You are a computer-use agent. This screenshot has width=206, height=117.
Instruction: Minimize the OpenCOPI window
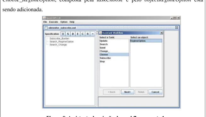pos(171,18)
